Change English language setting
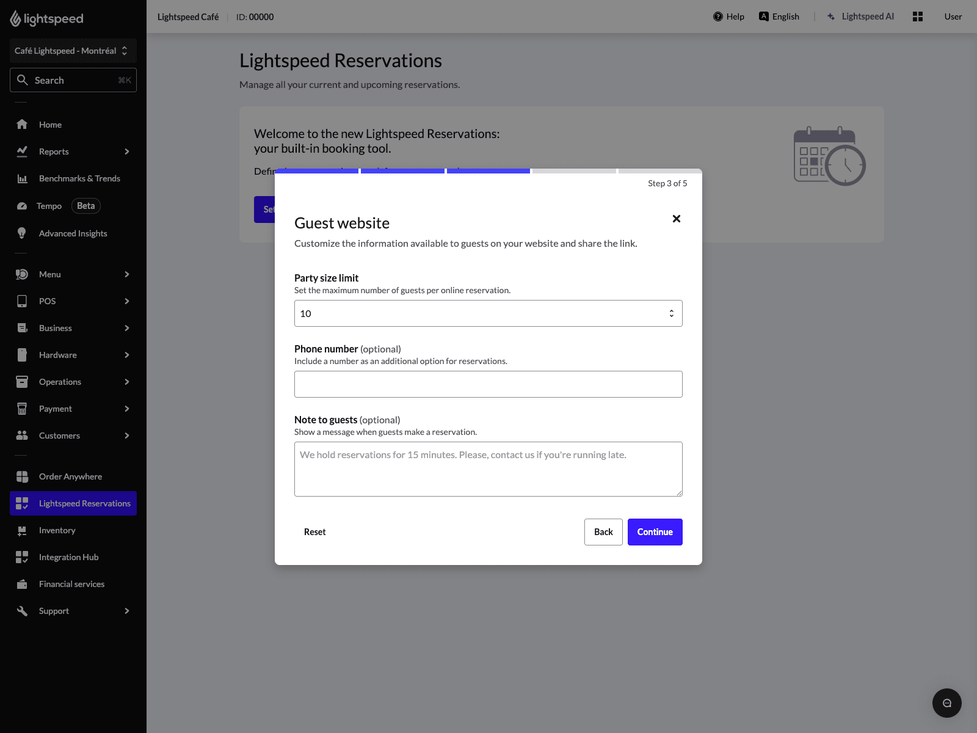 (x=779, y=16)
